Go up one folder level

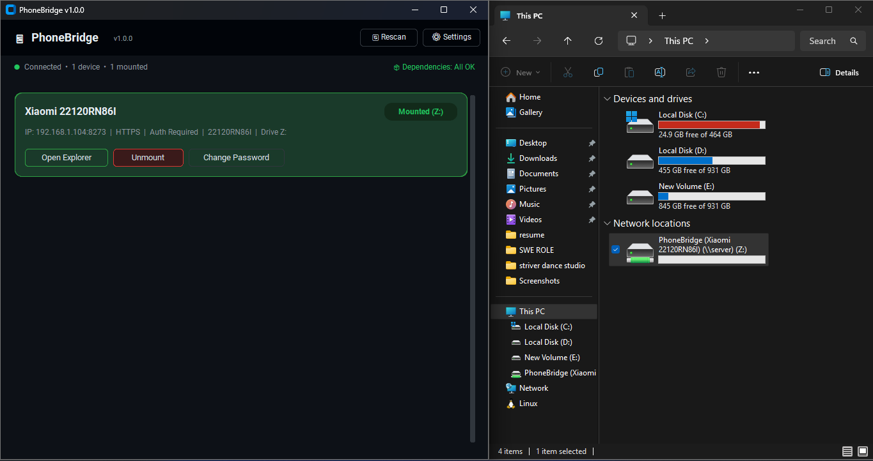click(x=567, y=41)
